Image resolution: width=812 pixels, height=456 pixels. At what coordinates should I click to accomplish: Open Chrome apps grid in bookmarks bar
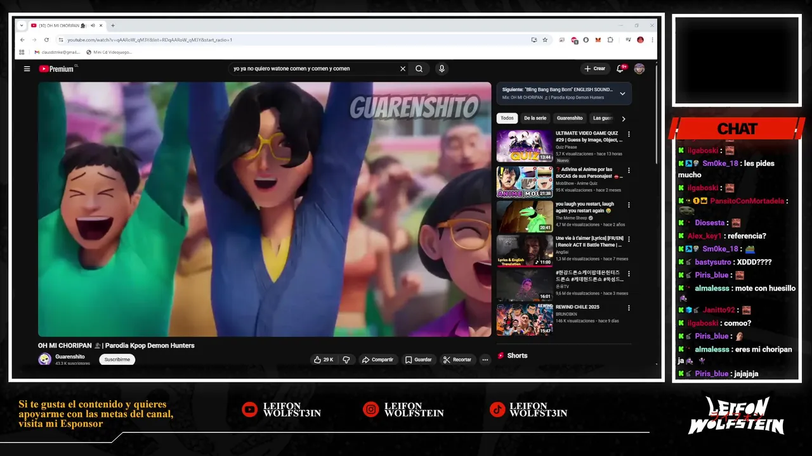click(22, 52)
